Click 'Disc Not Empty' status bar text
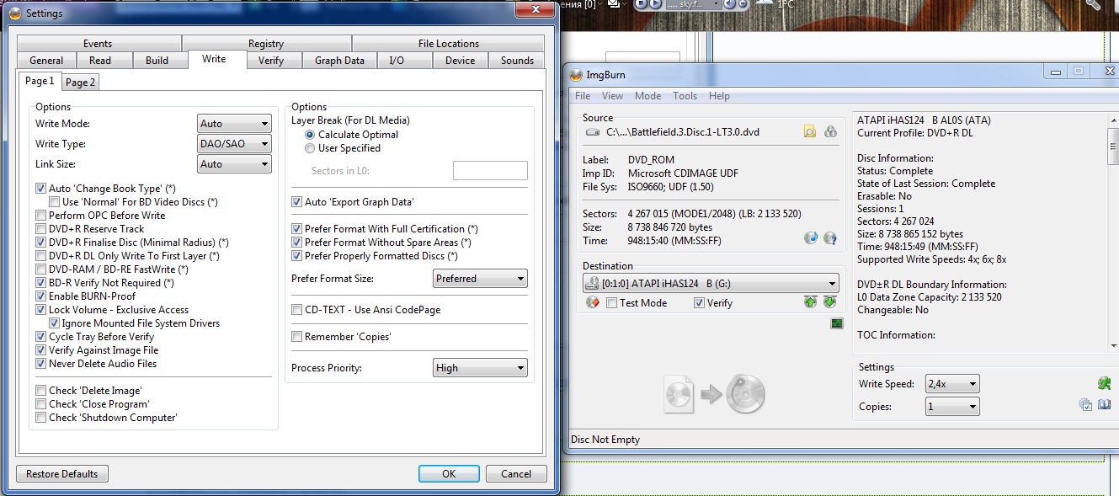 coord(605,440)
